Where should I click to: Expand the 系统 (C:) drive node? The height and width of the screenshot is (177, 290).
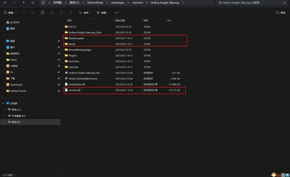(5, 110)
